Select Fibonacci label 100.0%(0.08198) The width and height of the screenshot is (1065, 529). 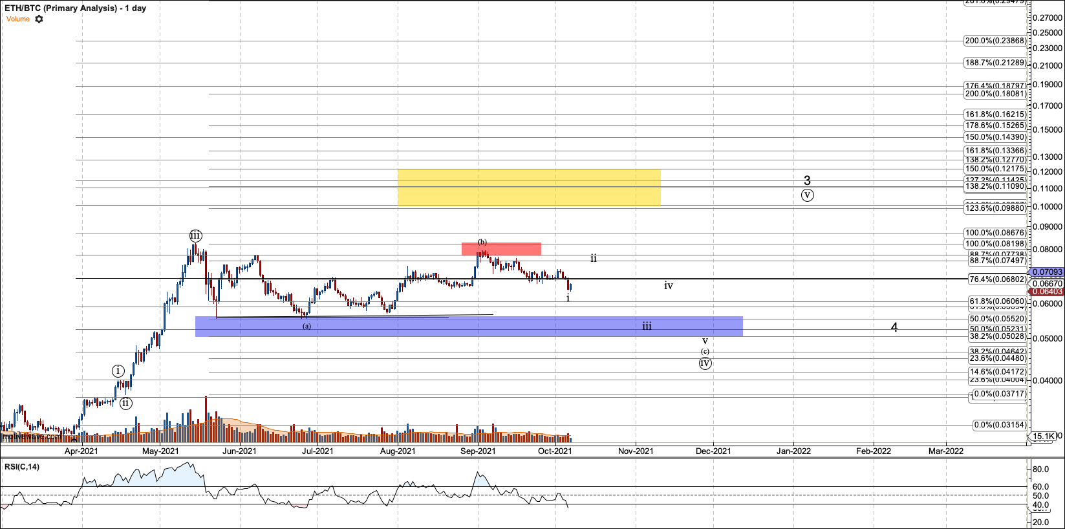[x=995, y=244]
